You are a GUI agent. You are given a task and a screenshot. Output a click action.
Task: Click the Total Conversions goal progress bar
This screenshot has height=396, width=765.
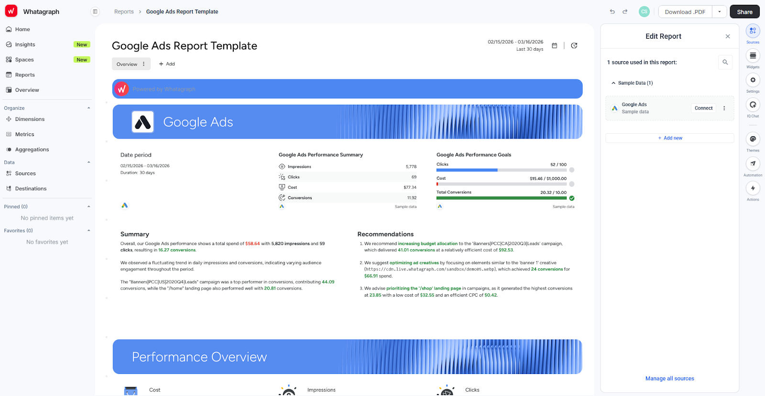(501, 198)
